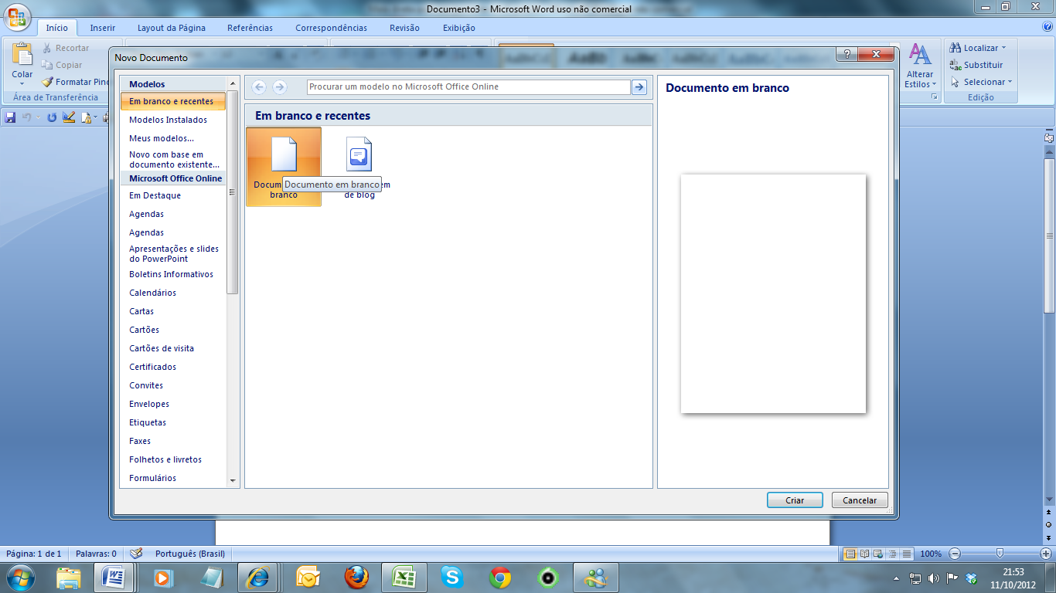Click the spelling check status bar icon
Image resolution: width=1056 pixels, height=593 pixels.
point(136,554)
